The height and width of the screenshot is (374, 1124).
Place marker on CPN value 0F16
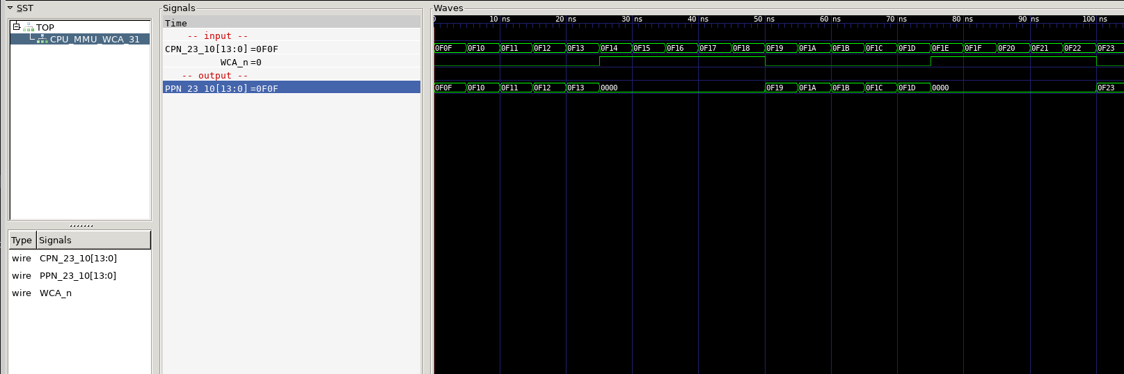(x=682, y=48)
